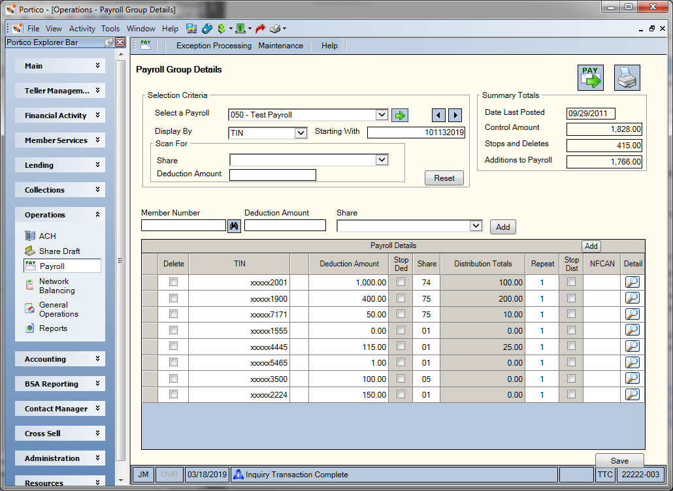Viewport: 673px width, 491px height.
Task: Toggle Stop Dist for TIN xxxxx1900
Action: pos(571,298)
